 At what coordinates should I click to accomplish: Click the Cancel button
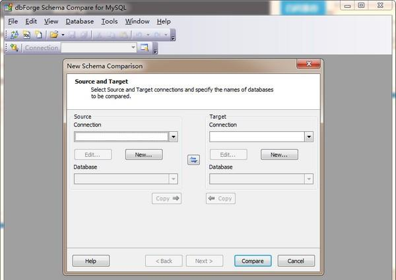(296, 261)
